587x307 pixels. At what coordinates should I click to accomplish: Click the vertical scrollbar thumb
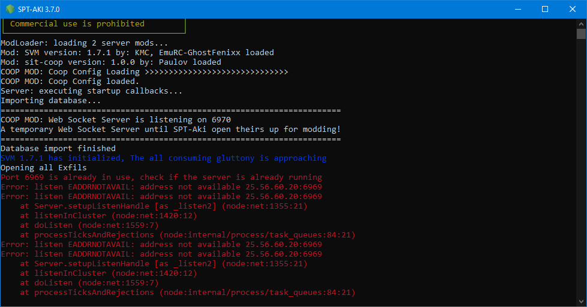(x=581, y=34)
